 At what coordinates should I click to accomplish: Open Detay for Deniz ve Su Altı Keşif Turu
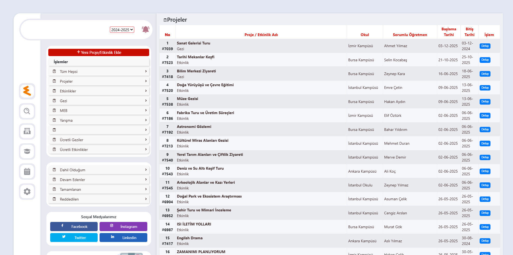click(485, 171)
